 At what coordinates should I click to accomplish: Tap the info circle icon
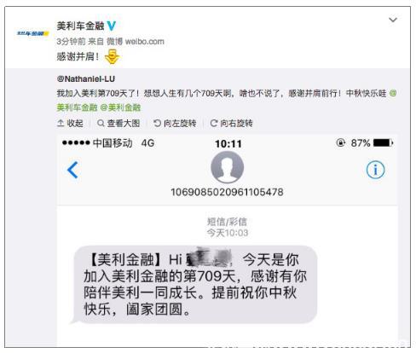coord(375,170)
